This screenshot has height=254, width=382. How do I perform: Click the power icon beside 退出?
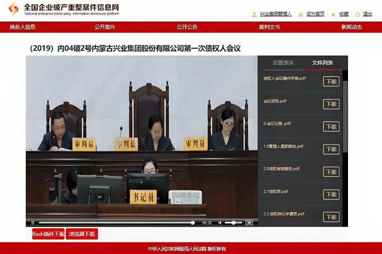(x=357, y=15)
